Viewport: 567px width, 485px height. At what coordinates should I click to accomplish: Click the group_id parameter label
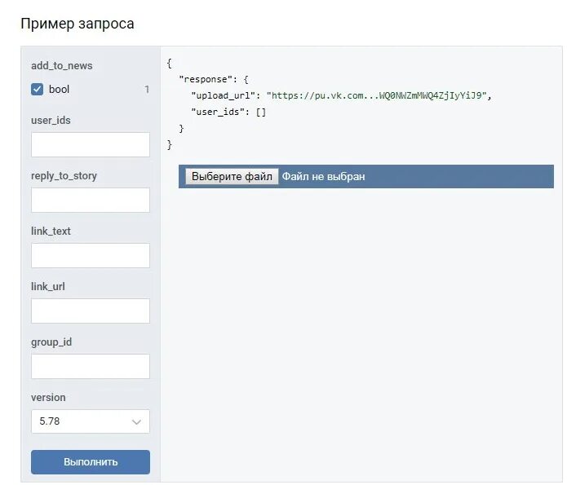(51, 342)
